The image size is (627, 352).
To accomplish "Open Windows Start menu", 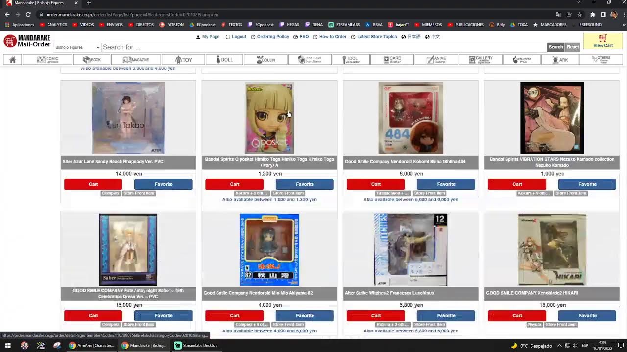I will 8,346.
